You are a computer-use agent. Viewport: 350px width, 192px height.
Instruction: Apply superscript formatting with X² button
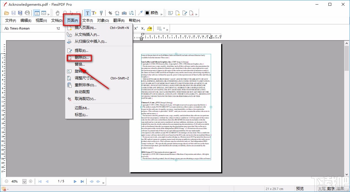tap(136, 28)
